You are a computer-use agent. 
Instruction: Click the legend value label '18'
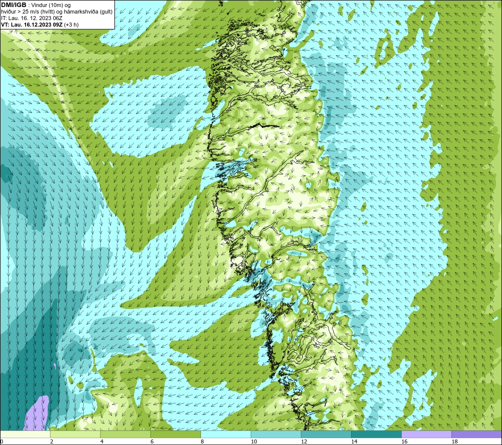coord(454,442)
